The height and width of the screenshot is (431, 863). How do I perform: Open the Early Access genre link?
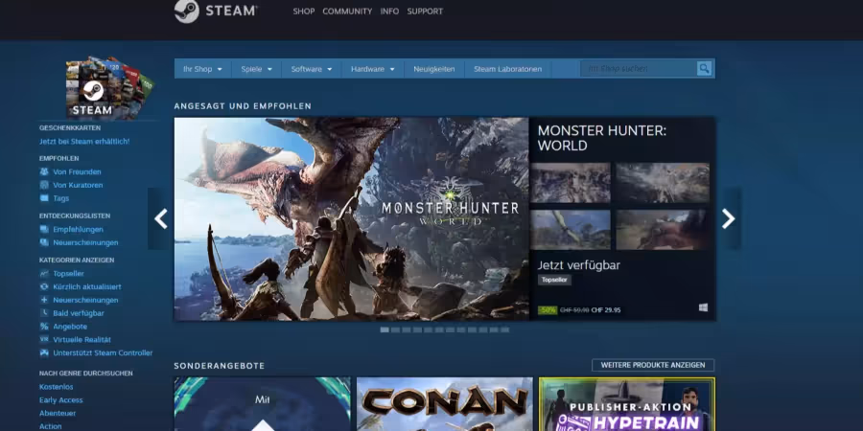[61, 399]
